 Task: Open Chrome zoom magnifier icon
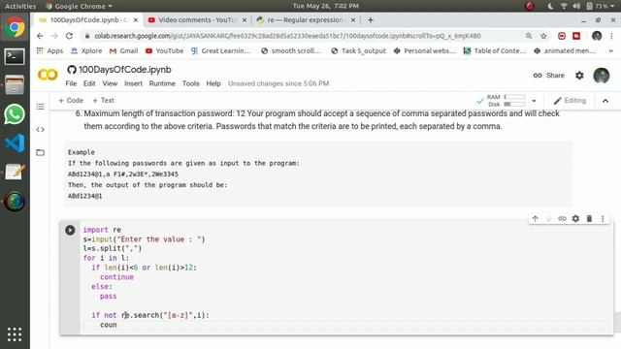point(529,36)
